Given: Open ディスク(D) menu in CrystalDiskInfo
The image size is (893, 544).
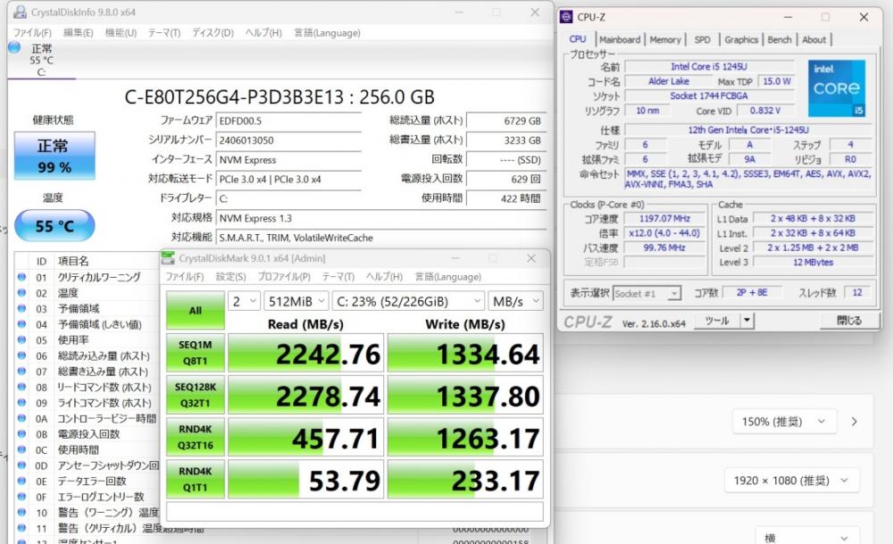Looking at the screenshot, I should (x=213, y=33).
